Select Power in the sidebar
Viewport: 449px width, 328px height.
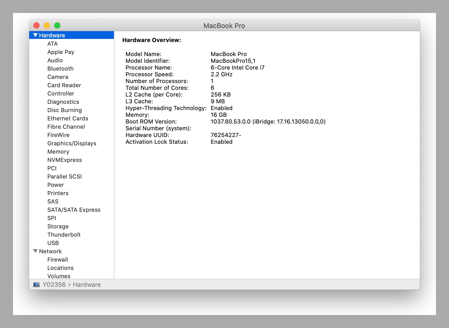click(x=56, y=185)
